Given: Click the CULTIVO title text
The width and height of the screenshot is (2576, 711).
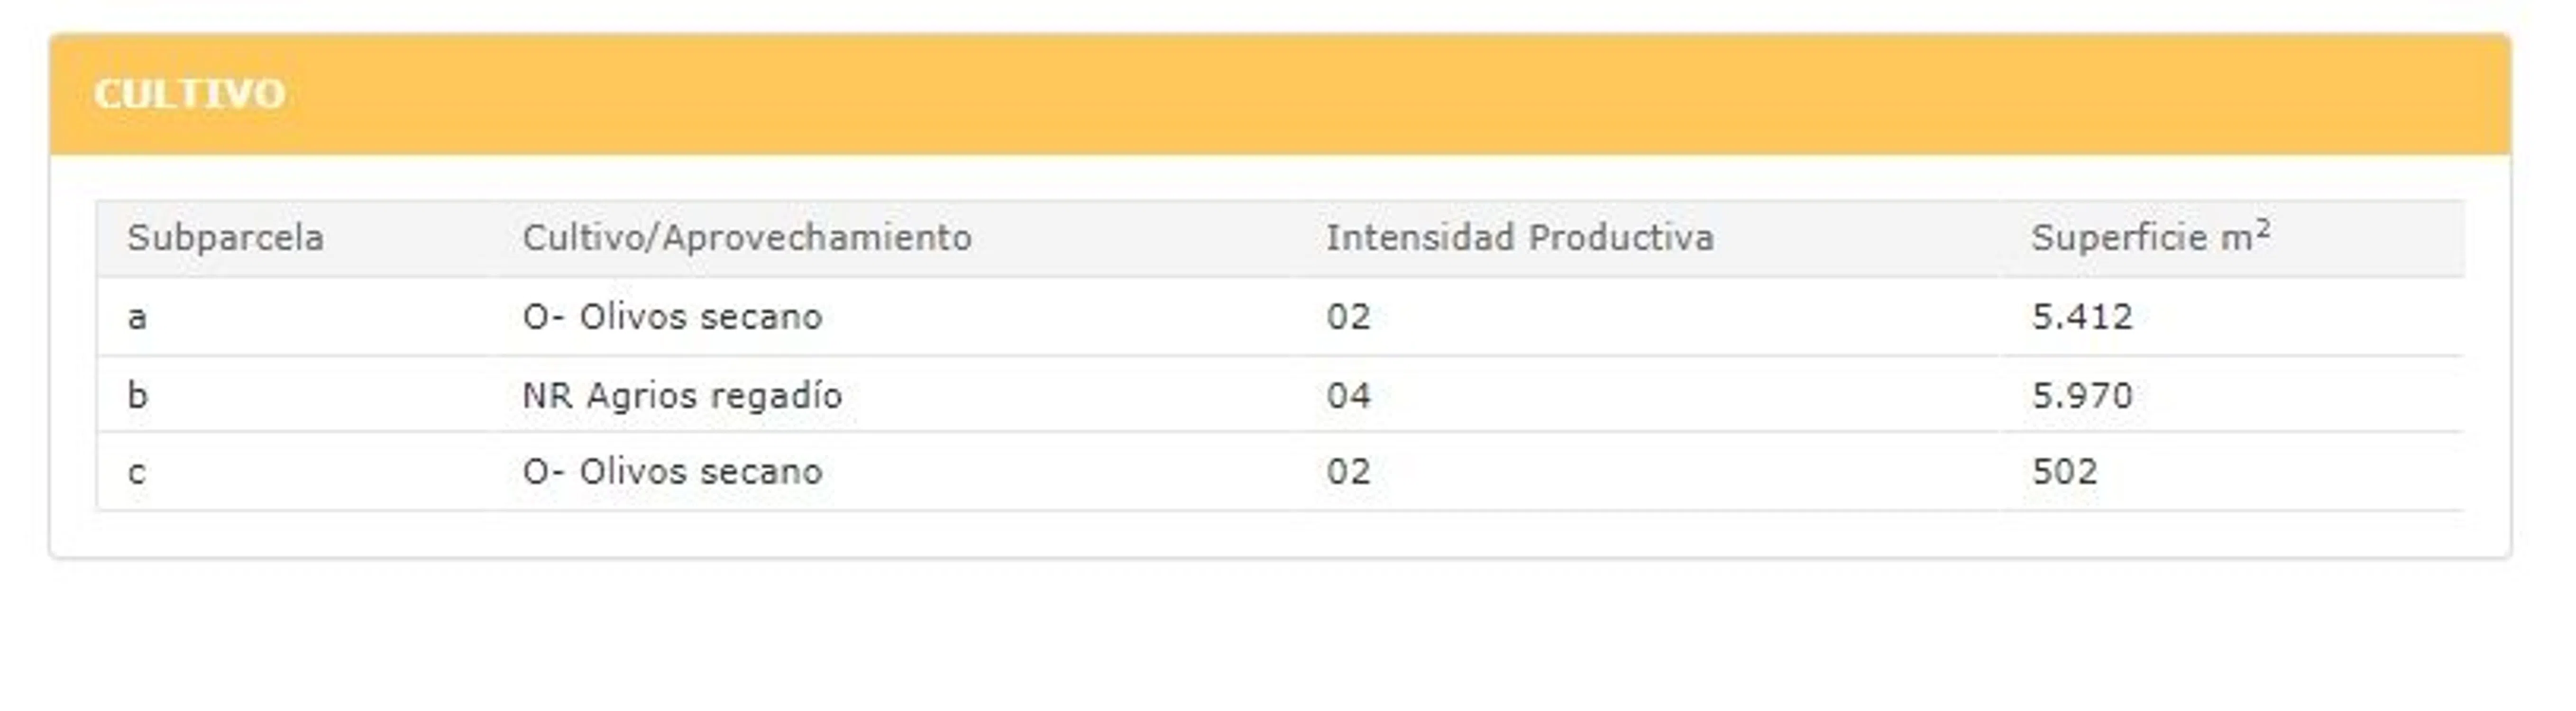Looking at the screenshot, I should pos(190,95).
